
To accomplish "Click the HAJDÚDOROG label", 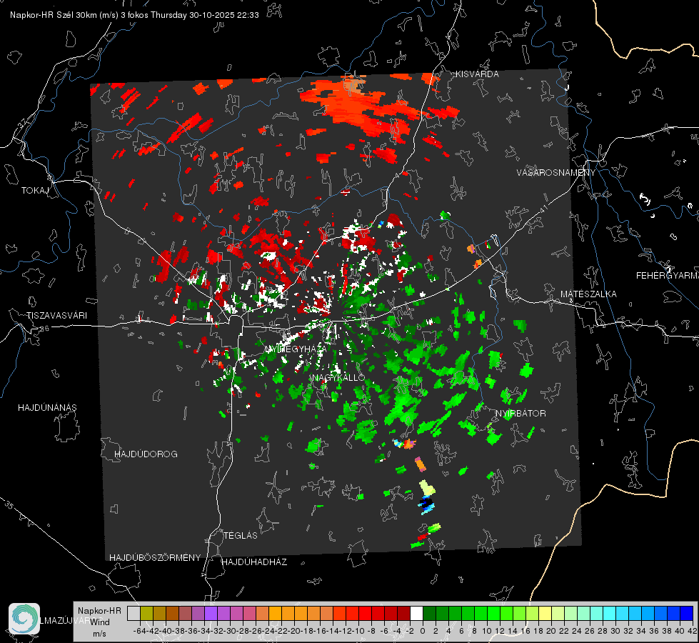I will tap(146, 454).
